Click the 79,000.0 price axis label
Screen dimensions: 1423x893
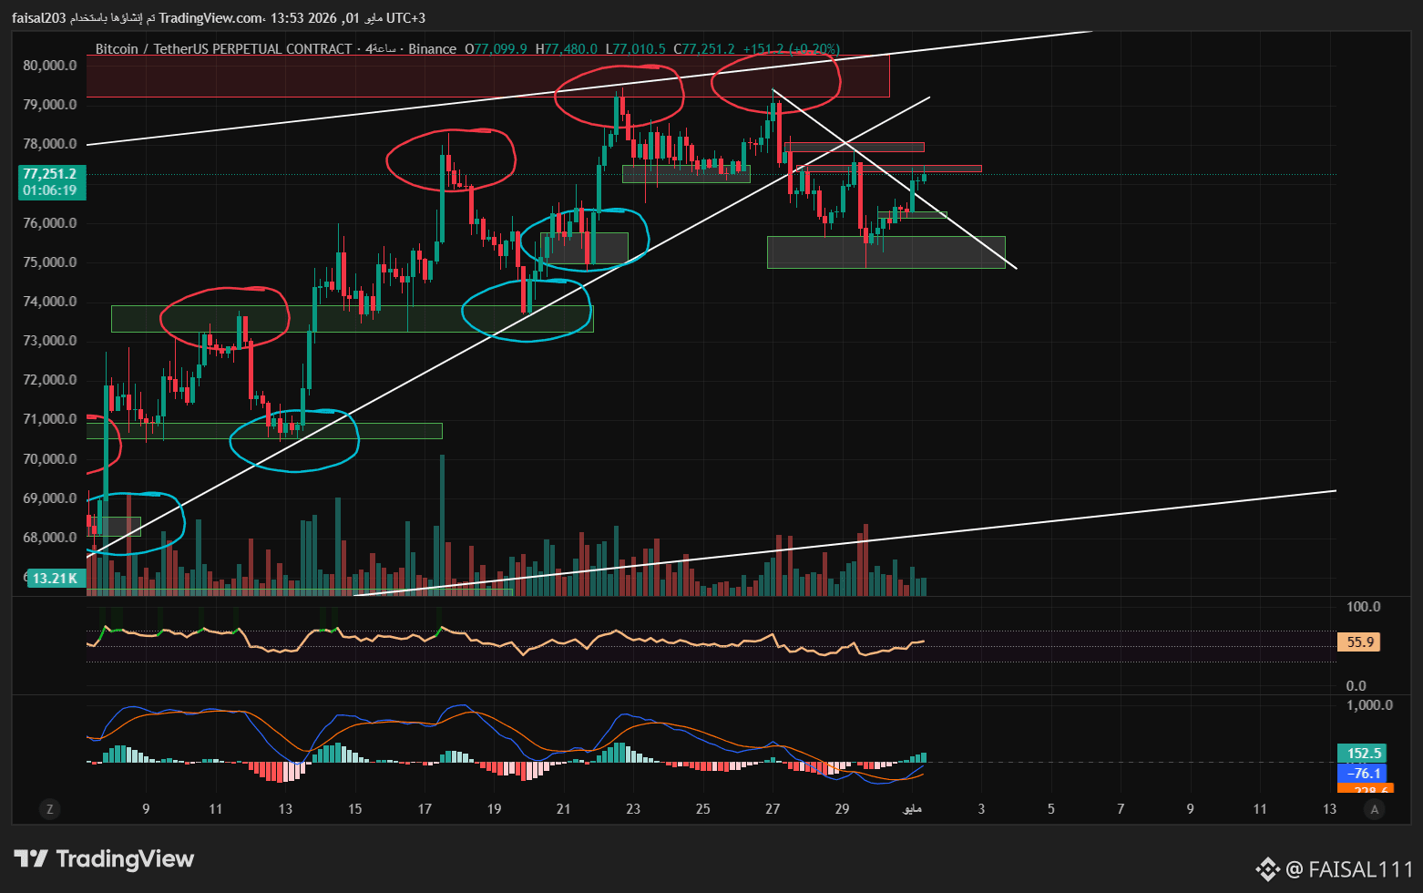[x=50, y=104]
